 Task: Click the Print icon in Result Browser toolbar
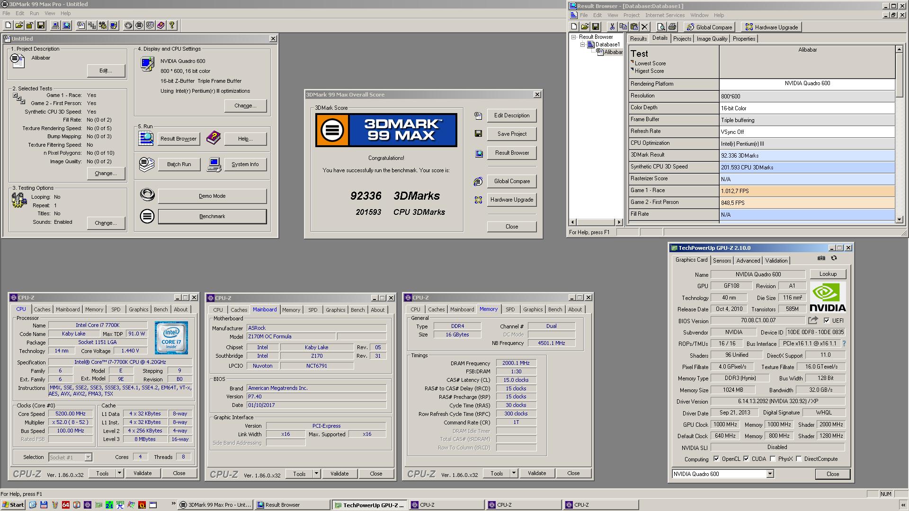[x=672, y=27]
